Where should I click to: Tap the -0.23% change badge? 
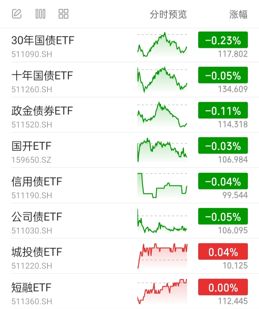tap(223, 41)
